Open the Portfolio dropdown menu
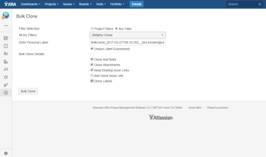Image resolution: width=266 pixels, height=157 pixels. point(117,4)
